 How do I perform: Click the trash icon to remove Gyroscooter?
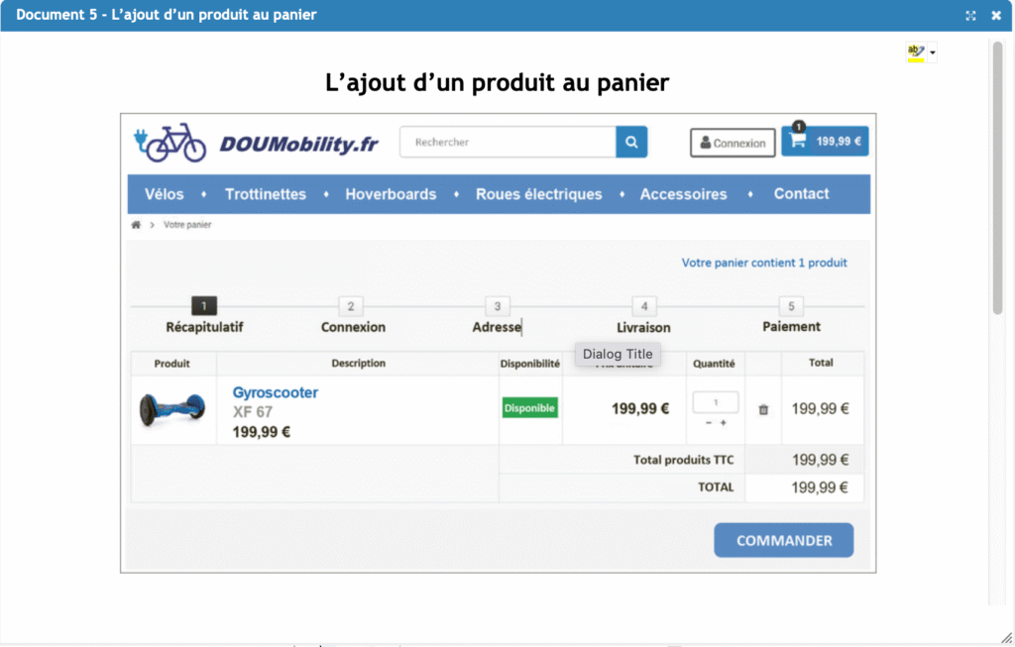[763, 409]
